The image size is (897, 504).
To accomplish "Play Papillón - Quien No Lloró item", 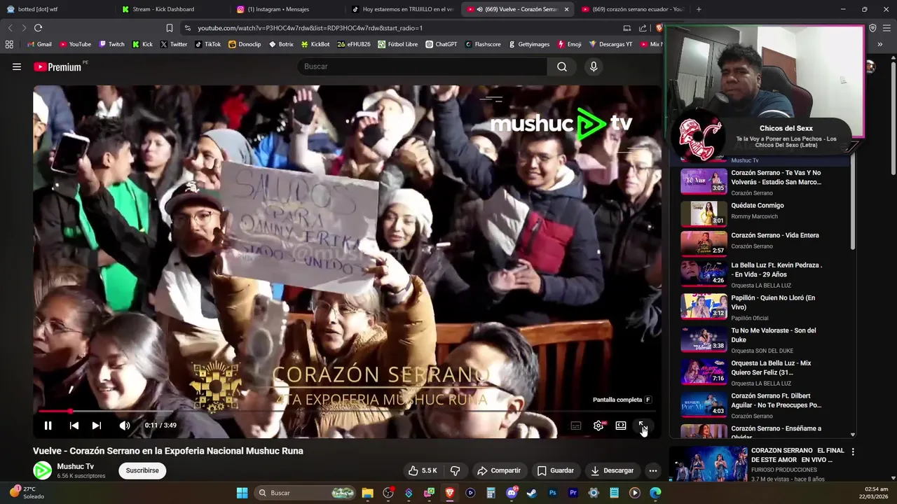I will (x=764, y=307).
